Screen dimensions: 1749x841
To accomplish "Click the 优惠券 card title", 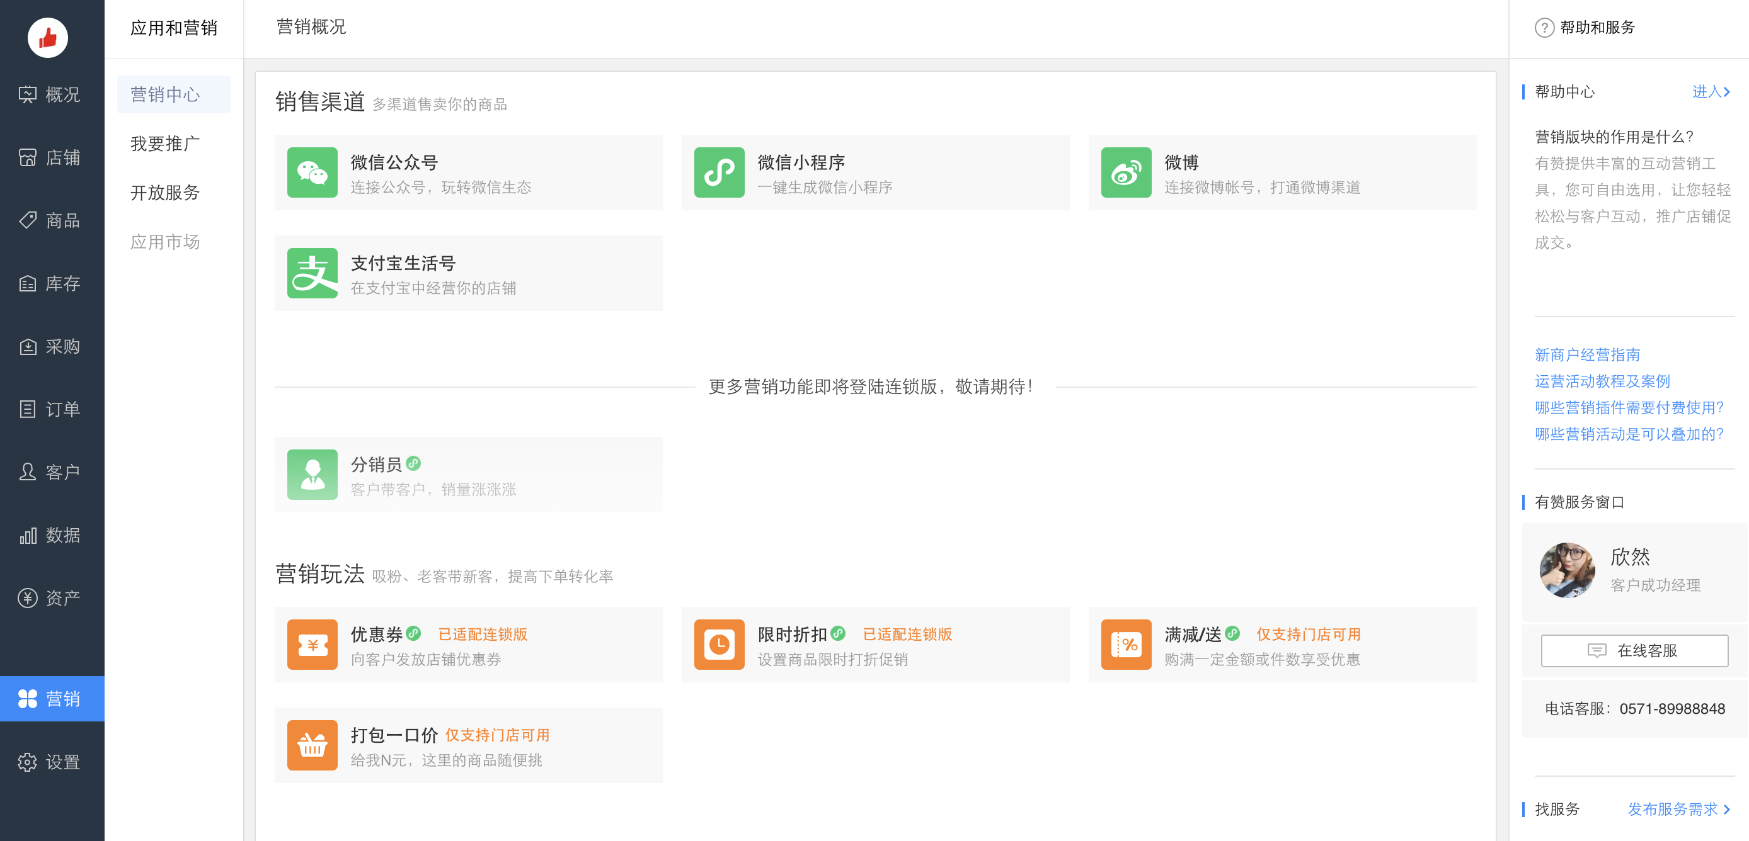I will click(x=376, y=634).
